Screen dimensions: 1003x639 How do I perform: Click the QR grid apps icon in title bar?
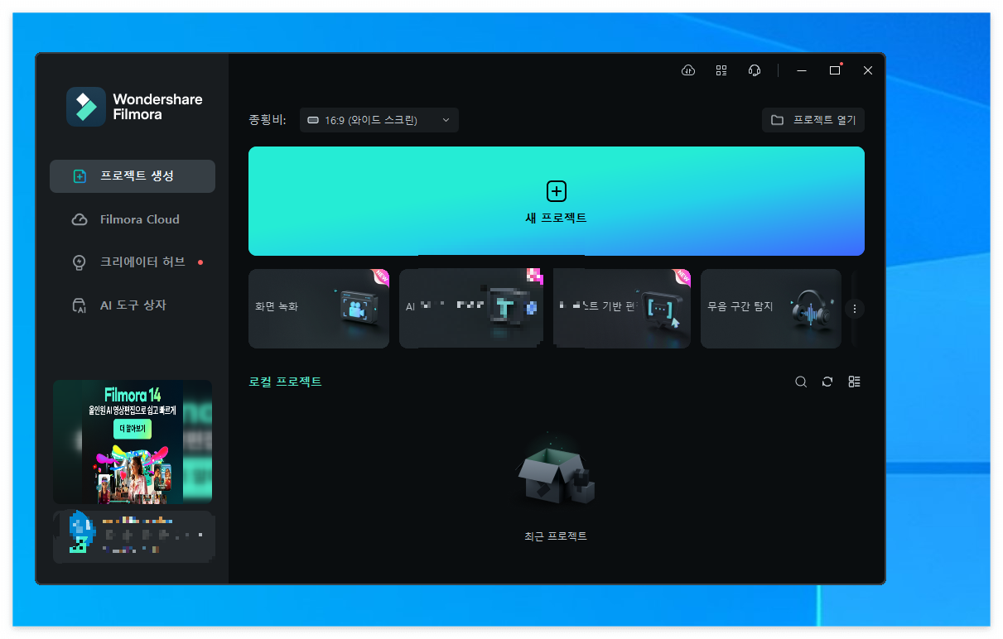(721, 70)
